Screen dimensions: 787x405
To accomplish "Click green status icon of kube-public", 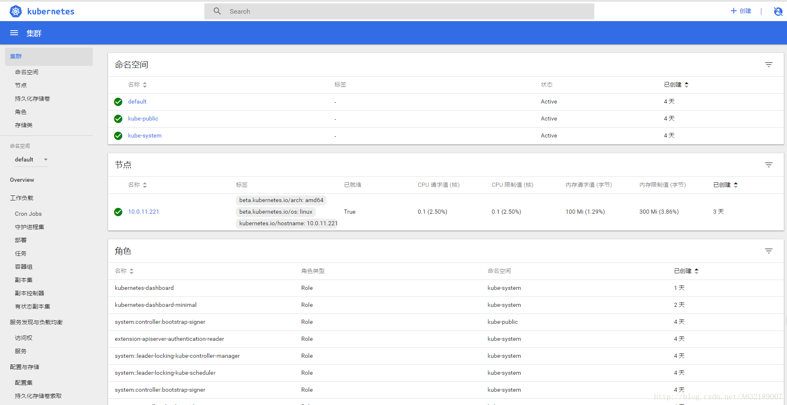I will 118,119.
